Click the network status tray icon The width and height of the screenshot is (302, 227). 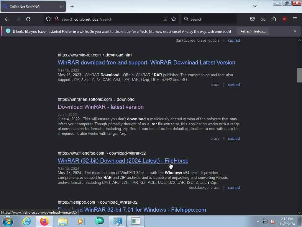click(265, 222)
